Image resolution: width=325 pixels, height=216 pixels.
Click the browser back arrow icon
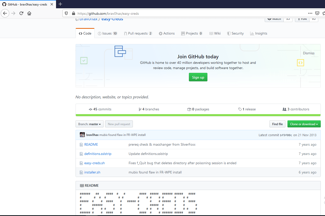pyautogui.click(x=5, y=13)
